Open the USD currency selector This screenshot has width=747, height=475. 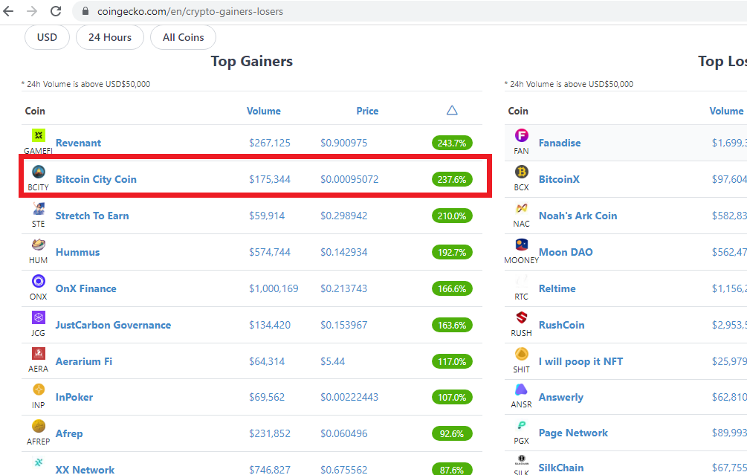[47, 37]
